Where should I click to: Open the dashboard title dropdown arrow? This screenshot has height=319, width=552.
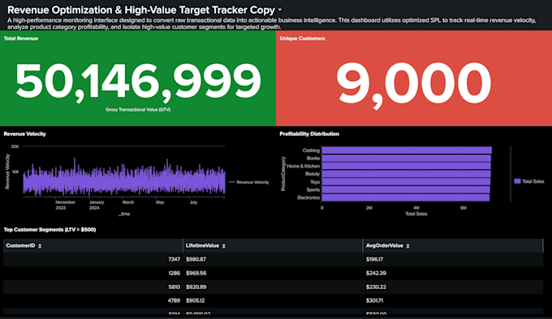click(280, 11)
